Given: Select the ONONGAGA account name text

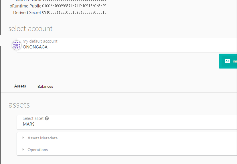Looking at the screenshot, I should pos(35,47).
